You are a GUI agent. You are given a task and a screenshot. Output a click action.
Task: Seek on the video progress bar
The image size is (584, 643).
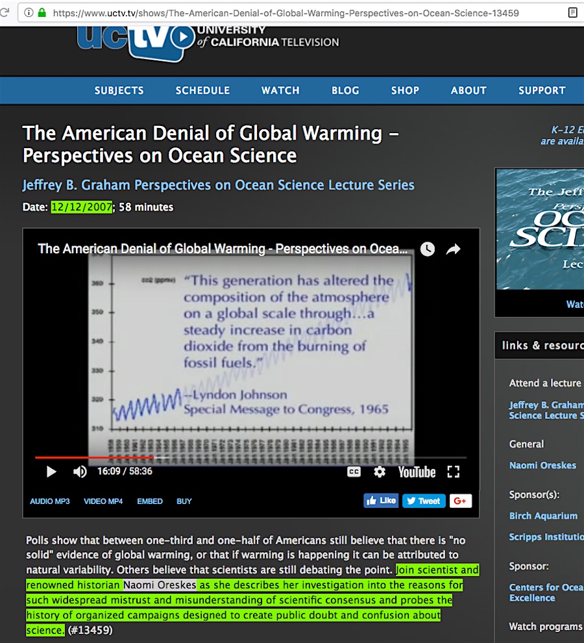click(260, 457)
